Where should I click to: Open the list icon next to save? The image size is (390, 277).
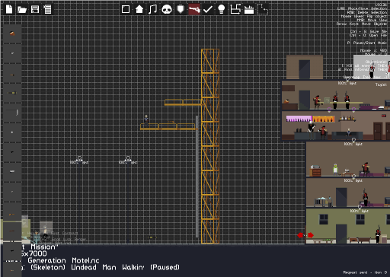47,9
